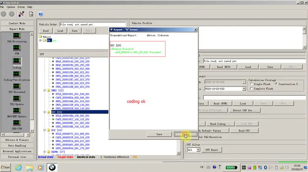Open the Editors & Viewers section
The image size is (308, 172).
(x=17, y=140)
